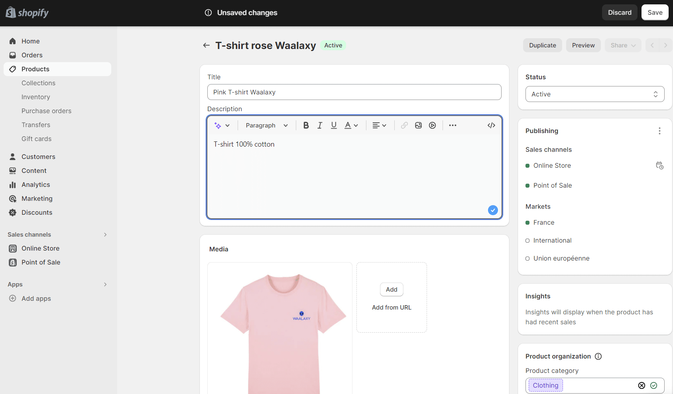
Task: Click the Add media button
Action: 392,290
